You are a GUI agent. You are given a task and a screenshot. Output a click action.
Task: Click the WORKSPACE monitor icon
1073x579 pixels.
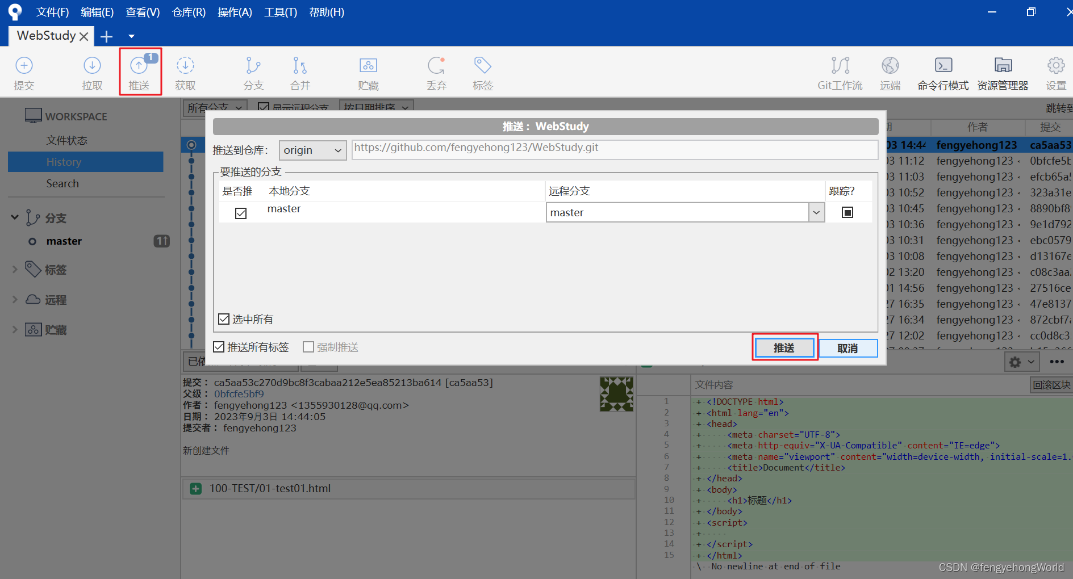click(33, 116)
